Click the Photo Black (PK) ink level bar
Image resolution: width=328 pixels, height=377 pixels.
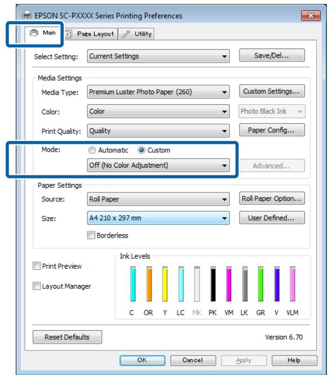click(213, 284)
